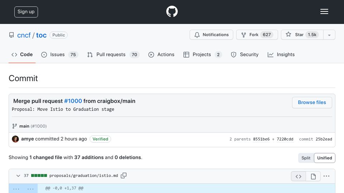Viewport: 344px width, 193px height.
Task: Switch to the Issues tab
Action: click(x=59, y=54)
